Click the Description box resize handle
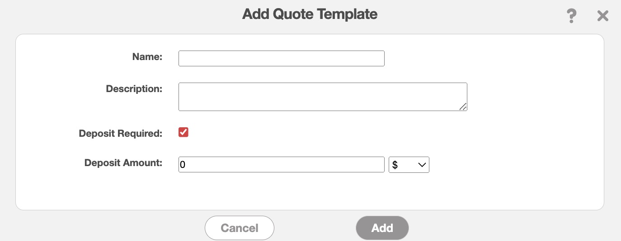 point(463,107)
